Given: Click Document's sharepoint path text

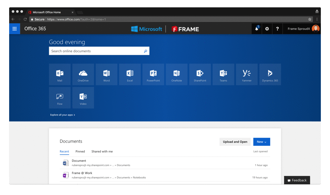Looking at the screenshot, I should [101, 165].
